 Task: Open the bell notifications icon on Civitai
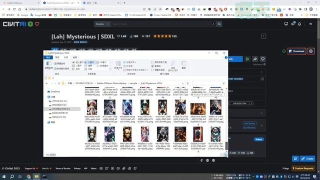pos(299,24)
